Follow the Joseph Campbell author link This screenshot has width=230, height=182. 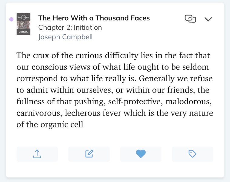(65, 37)
